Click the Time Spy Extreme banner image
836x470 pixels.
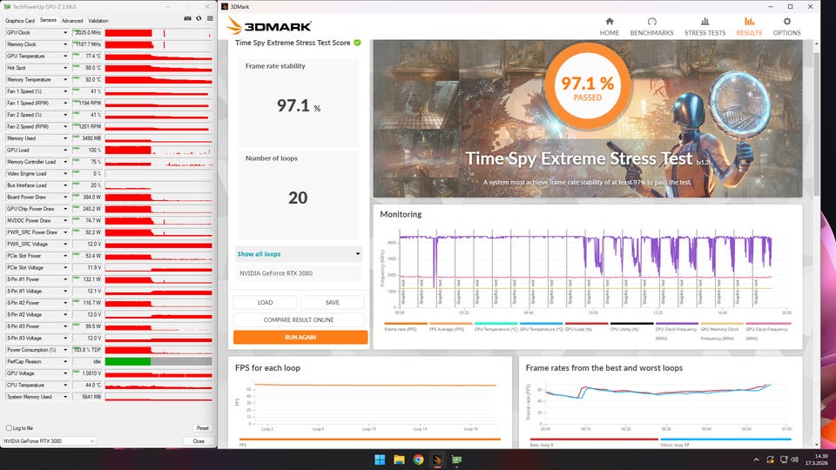click(588, 119)
